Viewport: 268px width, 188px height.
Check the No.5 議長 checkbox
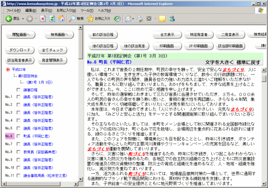18,128
